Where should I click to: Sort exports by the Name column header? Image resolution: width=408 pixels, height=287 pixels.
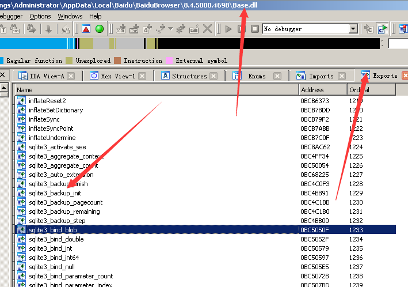(x=157, y=90)
